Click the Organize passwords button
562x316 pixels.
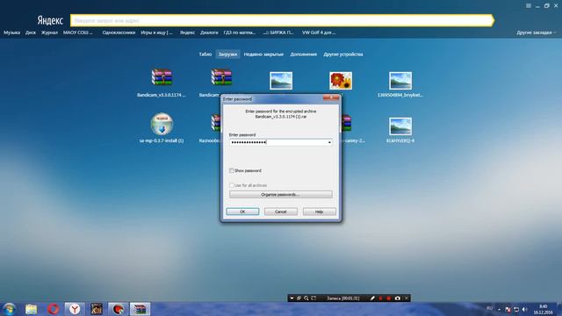281,195
